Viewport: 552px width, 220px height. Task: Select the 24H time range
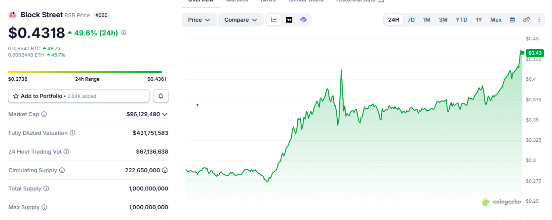coord(394,20)
